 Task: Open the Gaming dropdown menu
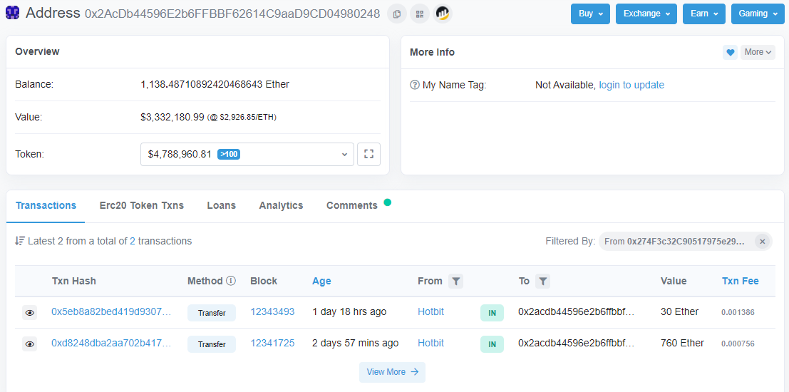coord(758,14)
